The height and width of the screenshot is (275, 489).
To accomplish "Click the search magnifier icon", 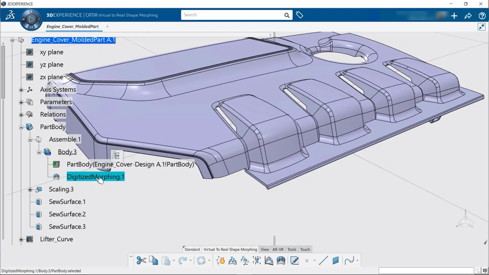I will (287, 15).
